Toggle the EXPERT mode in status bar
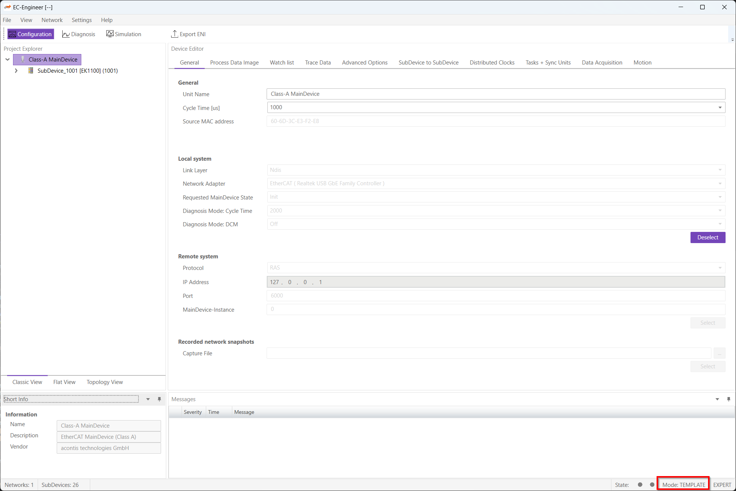736x491 pixels. [x=722, y=485]
